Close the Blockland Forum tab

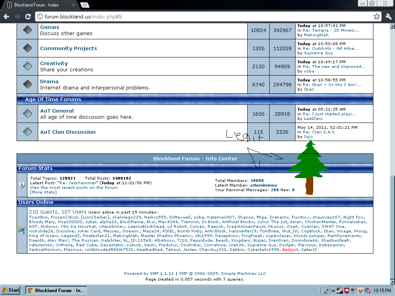click(74, 5)
